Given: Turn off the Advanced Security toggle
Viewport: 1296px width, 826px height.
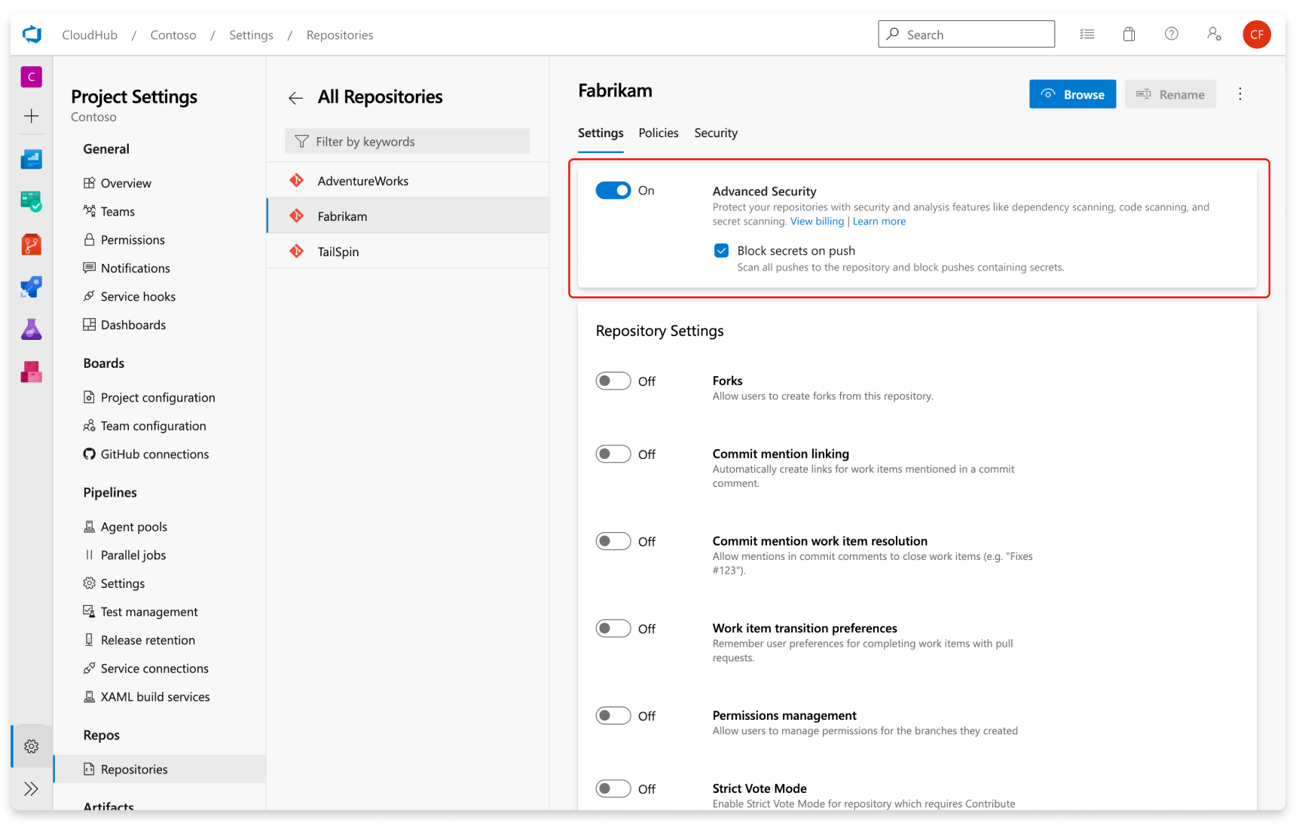Looking at the screenshot, I should (613, 190).
